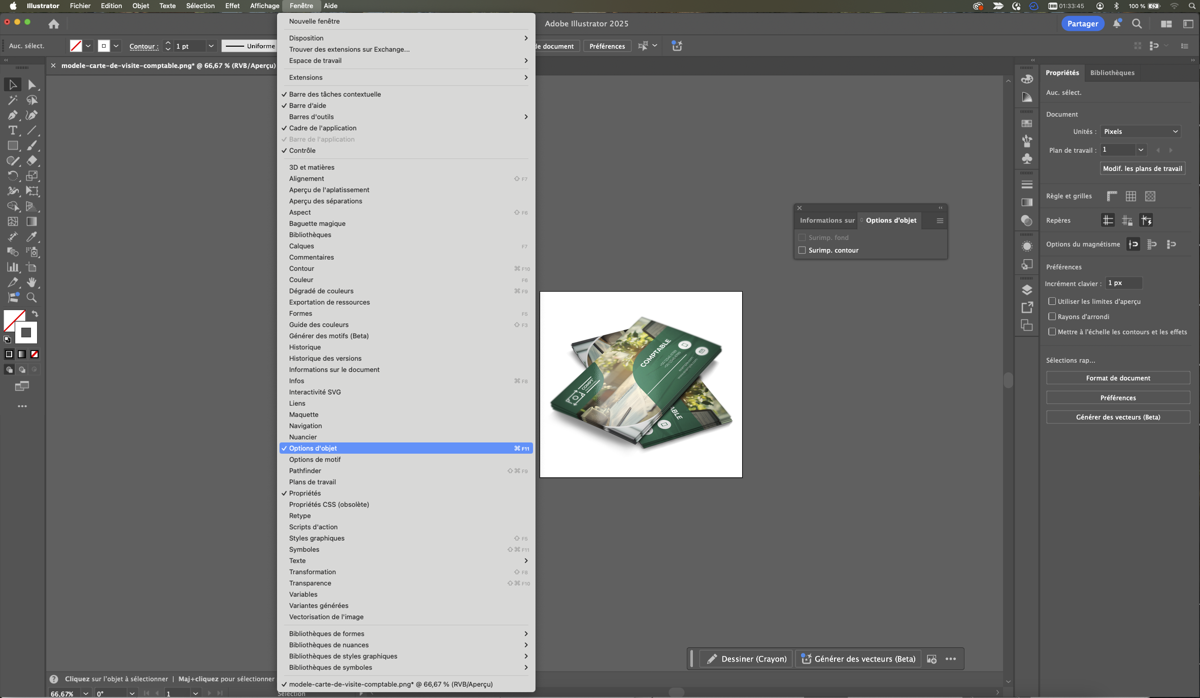Select the Eyedropper tool

point(31,237)
